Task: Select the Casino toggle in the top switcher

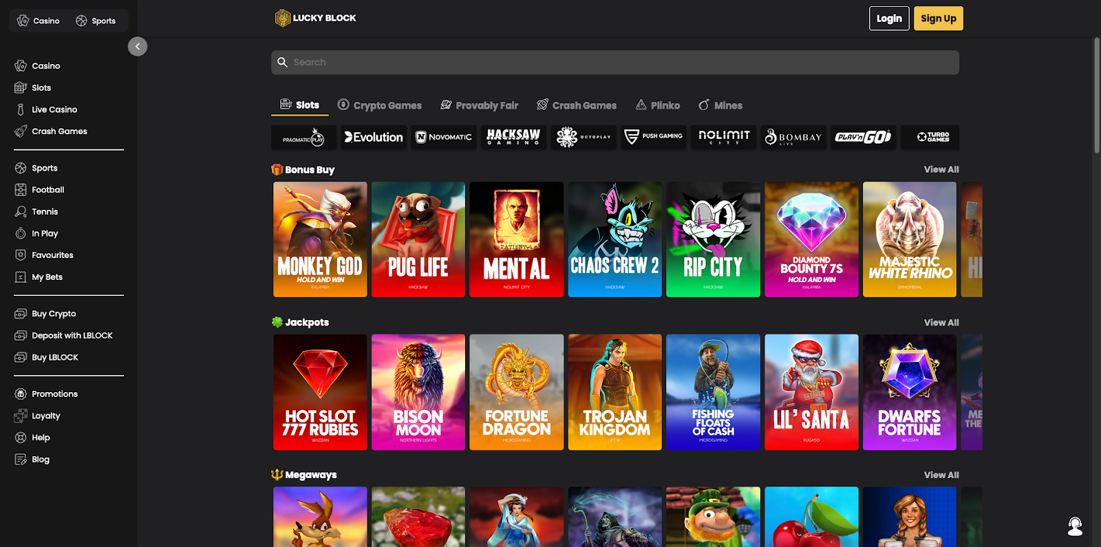Action: coord(39,21)
